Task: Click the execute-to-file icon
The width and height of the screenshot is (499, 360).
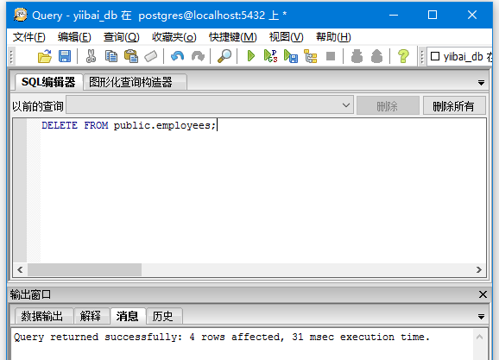Action: click(291, 57)
